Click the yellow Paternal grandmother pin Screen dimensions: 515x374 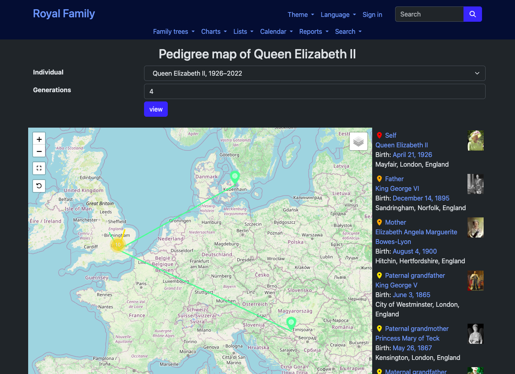tap(379, 329)
